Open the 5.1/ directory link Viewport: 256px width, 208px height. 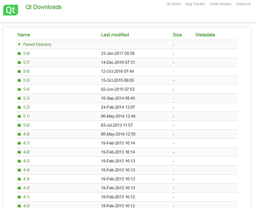(x=26, y=116)
